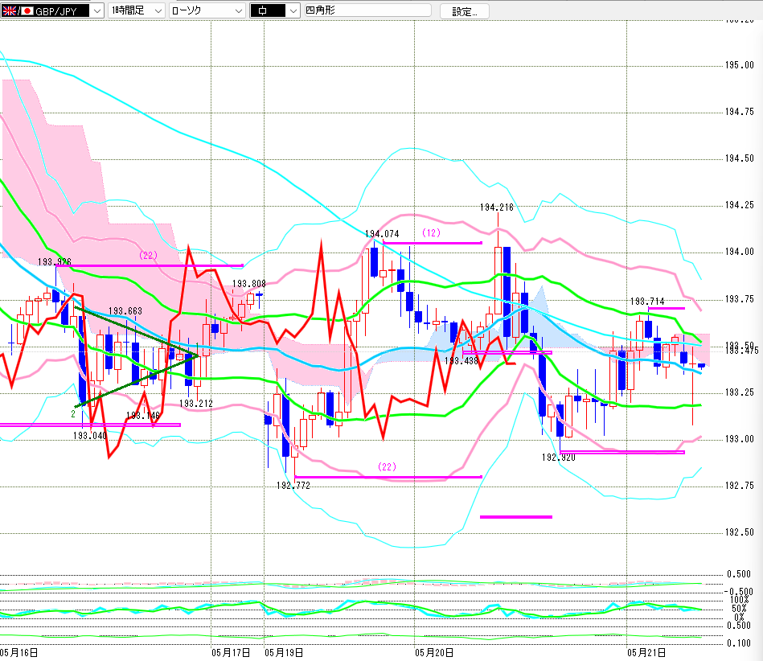Image resolution: width=763 pixels, height=661 pixels.
Task: Open the 1時間足 timeframe dropdown
Action: pyautogui.click(x=137, y=10)
